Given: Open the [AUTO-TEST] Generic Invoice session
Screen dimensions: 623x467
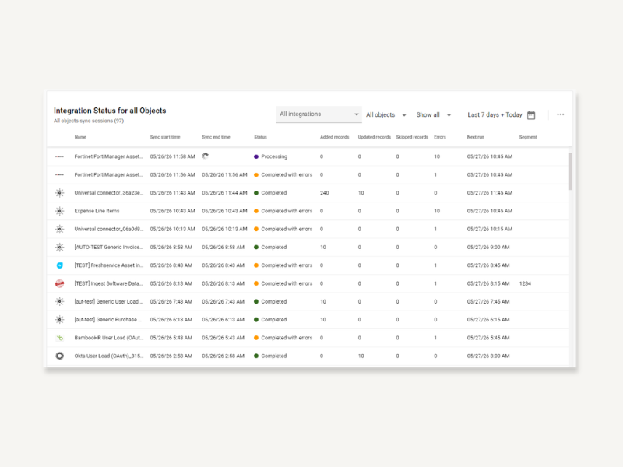Looking at the screenshot, I should click(108, 248).
